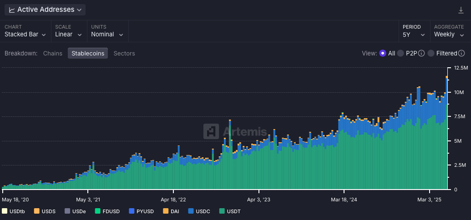
Task: Enable the Filtered view option
Action: 431,53
